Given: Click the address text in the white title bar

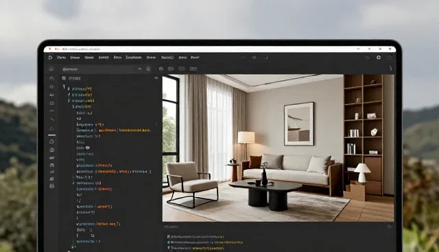Looking at the screenshot, I should 81,49.
